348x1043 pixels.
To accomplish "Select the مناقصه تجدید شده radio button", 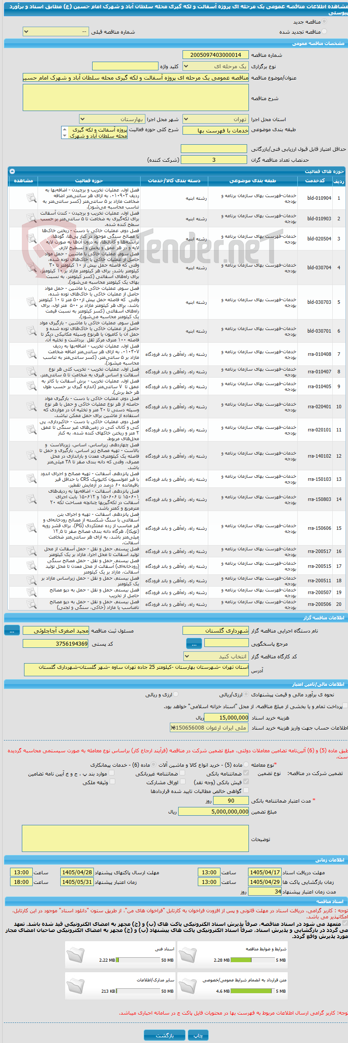I will pos(324,31).
